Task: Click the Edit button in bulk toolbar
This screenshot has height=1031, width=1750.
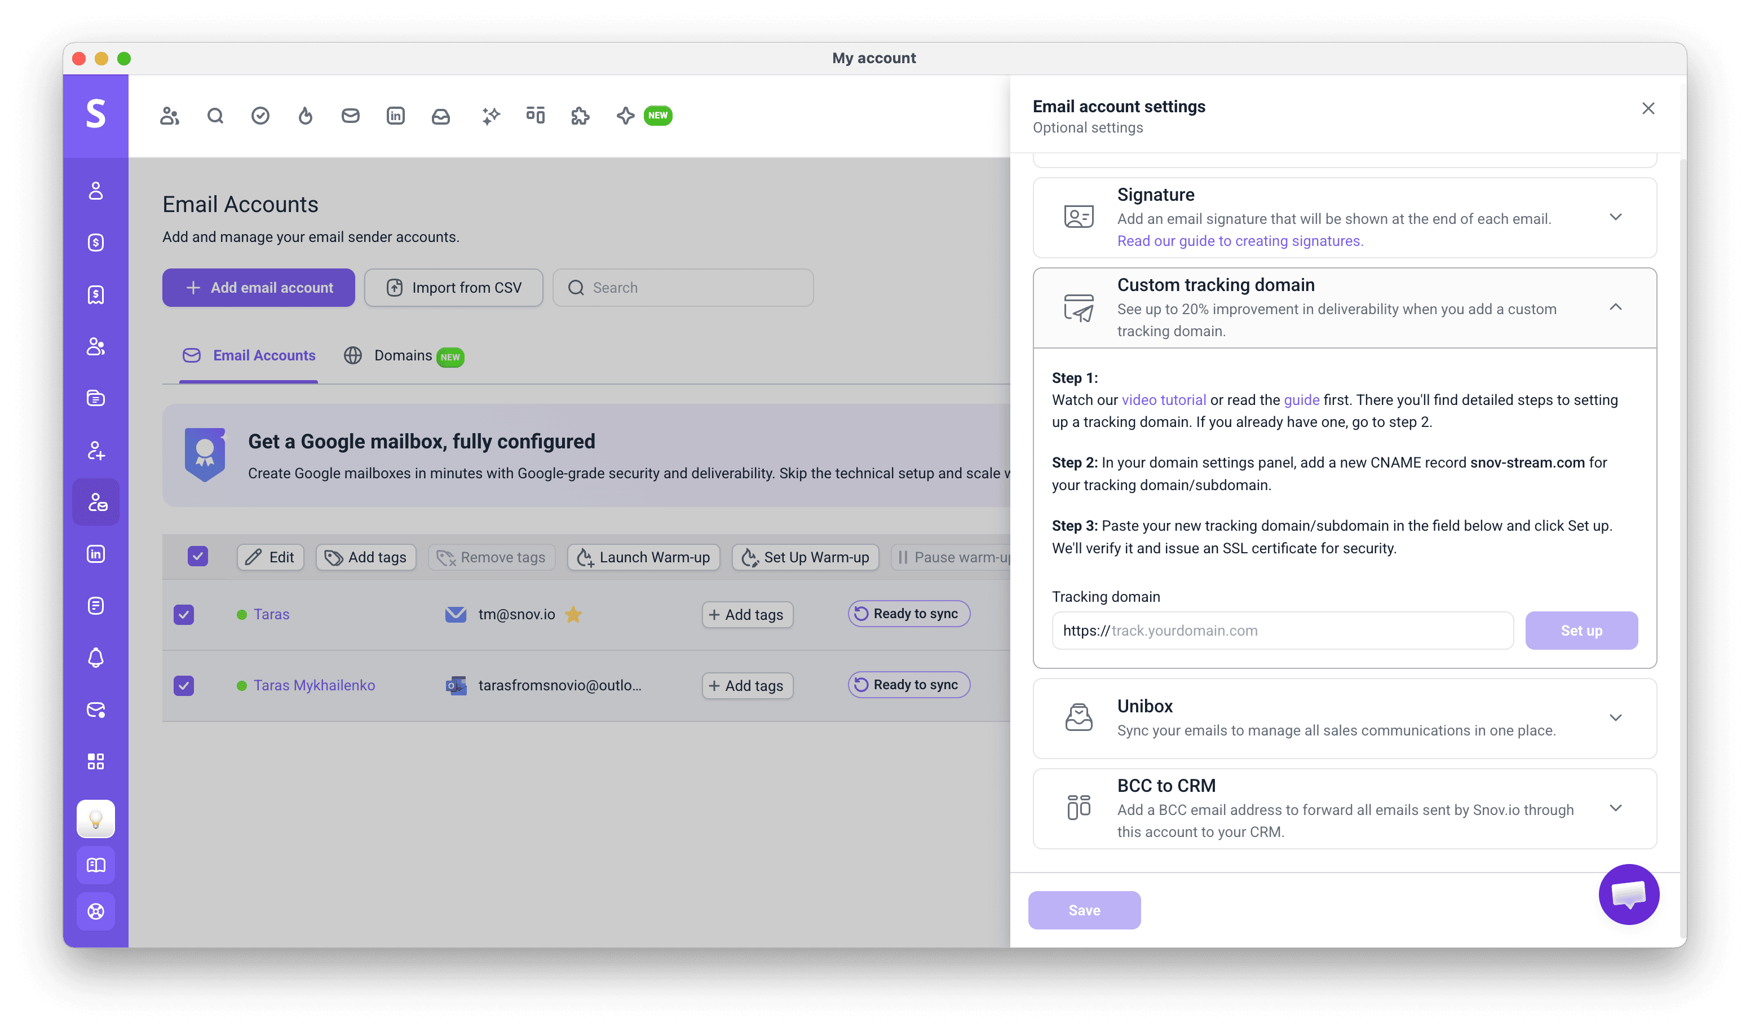Action: [270, 557]
